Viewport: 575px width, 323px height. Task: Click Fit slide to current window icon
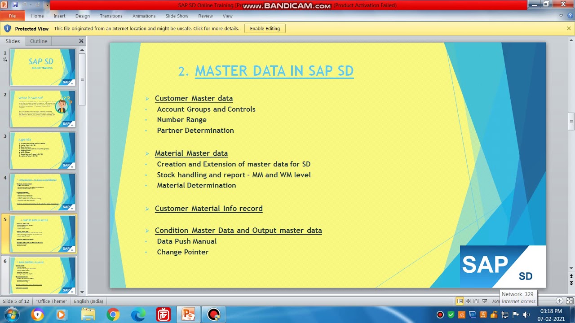click(x=570, y=301)
